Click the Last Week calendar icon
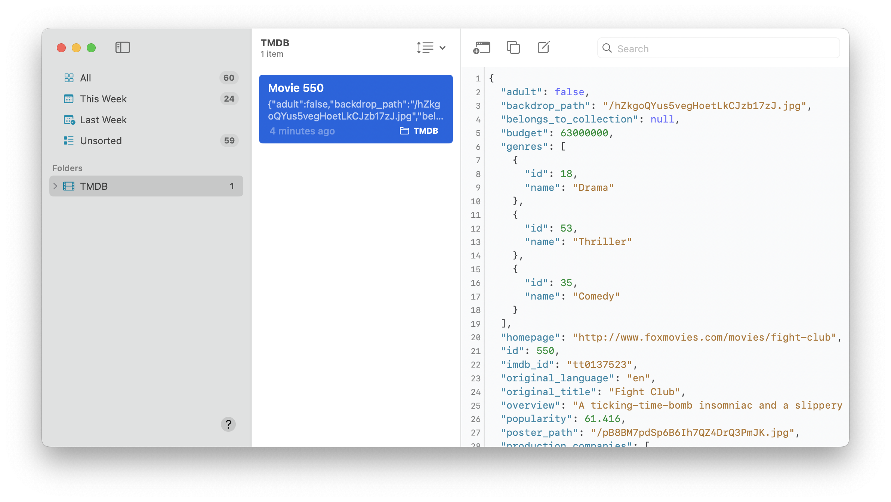The width and height of the screenshot is (891, 502). tap(69, 120)
